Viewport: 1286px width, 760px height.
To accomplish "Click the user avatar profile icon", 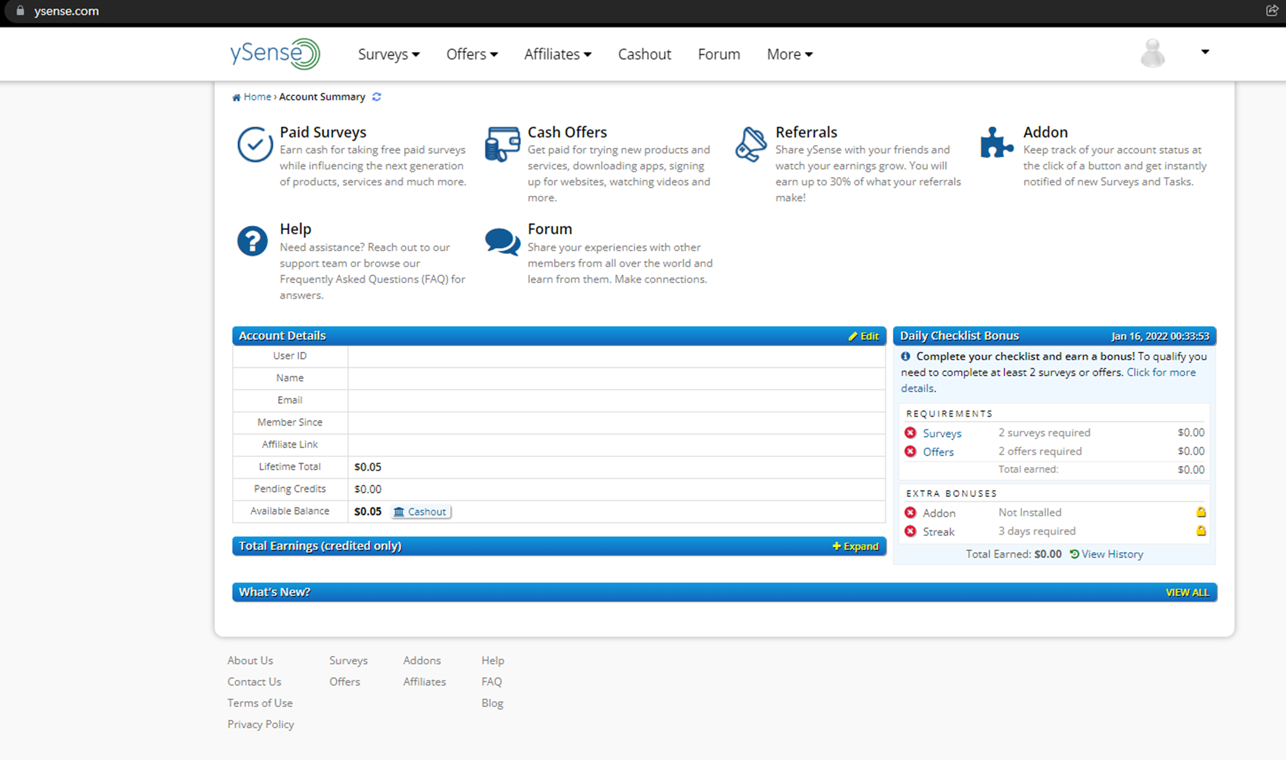I will click(x=1153, y=53).
